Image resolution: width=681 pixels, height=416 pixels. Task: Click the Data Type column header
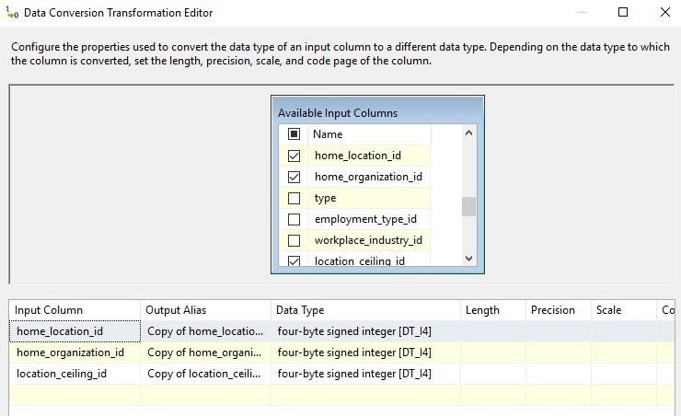365,310
